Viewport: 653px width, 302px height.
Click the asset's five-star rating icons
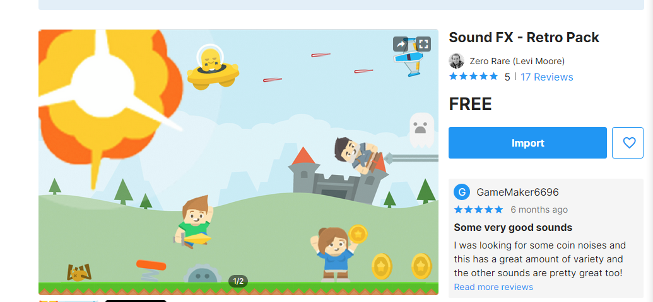click(473, 77)
